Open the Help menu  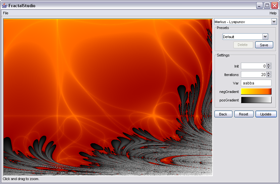pyautogui.click(x=273, y=13)
